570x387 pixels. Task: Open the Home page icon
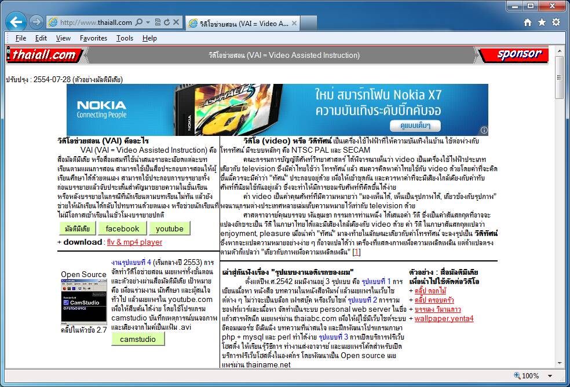pos(527,23)
